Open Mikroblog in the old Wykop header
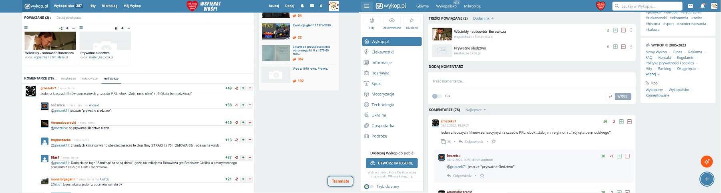The height and width of the screenshot is (193, 721). [110, 6]
